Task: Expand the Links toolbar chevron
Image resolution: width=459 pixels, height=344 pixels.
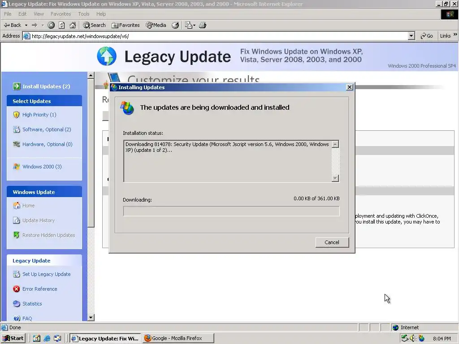Action: [455, 34]
